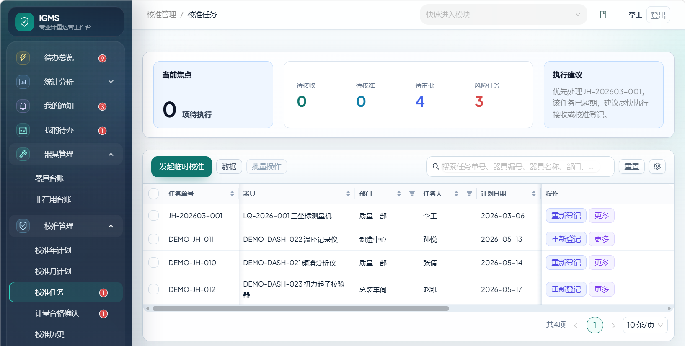Open the 任务人 column filter icon

(469, 194)
